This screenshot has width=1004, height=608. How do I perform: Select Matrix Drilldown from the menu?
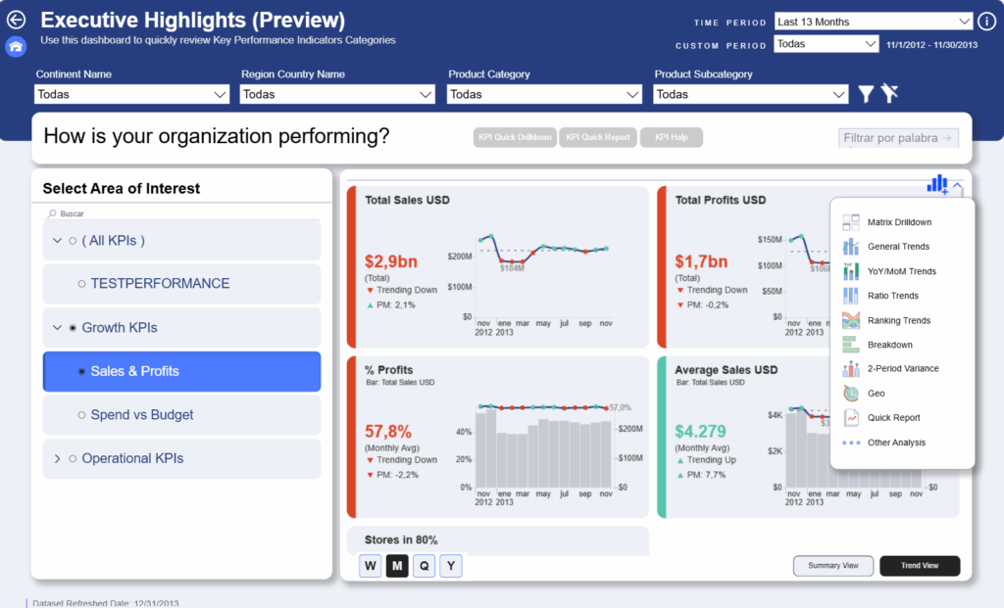(x=899, y=222)
